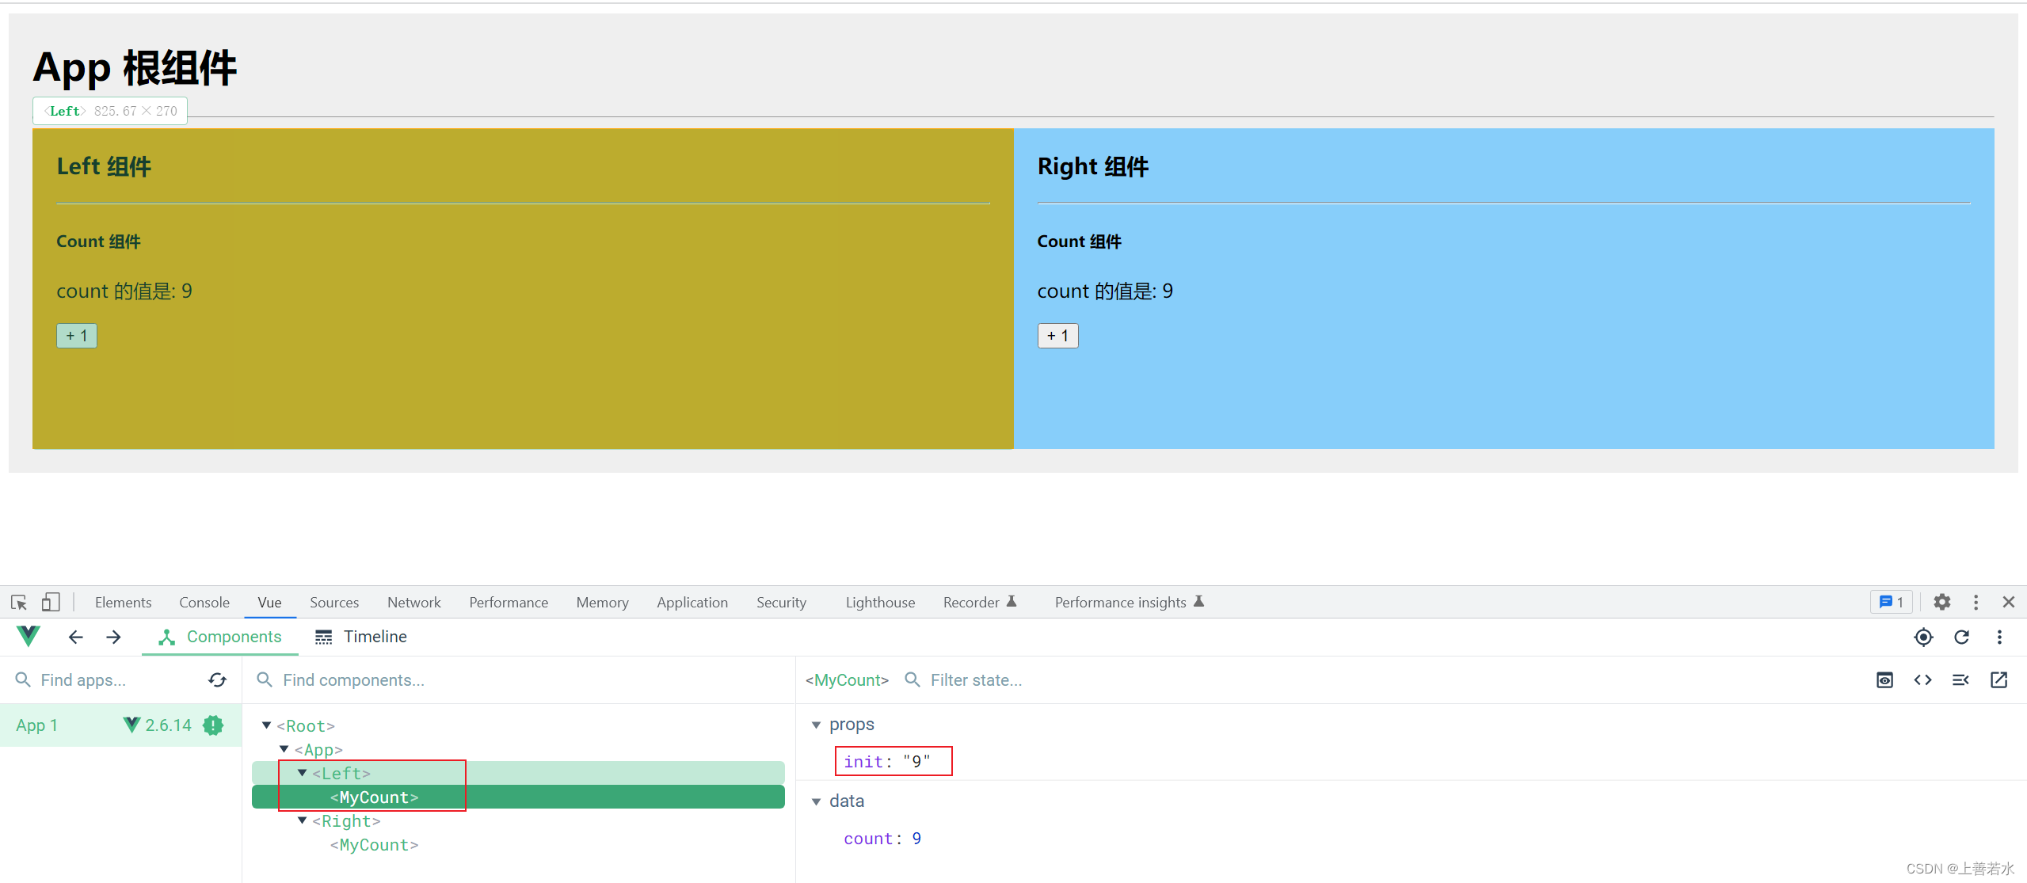Collapse the data section
2027x883 pixels.
click(x=816, y=801)
